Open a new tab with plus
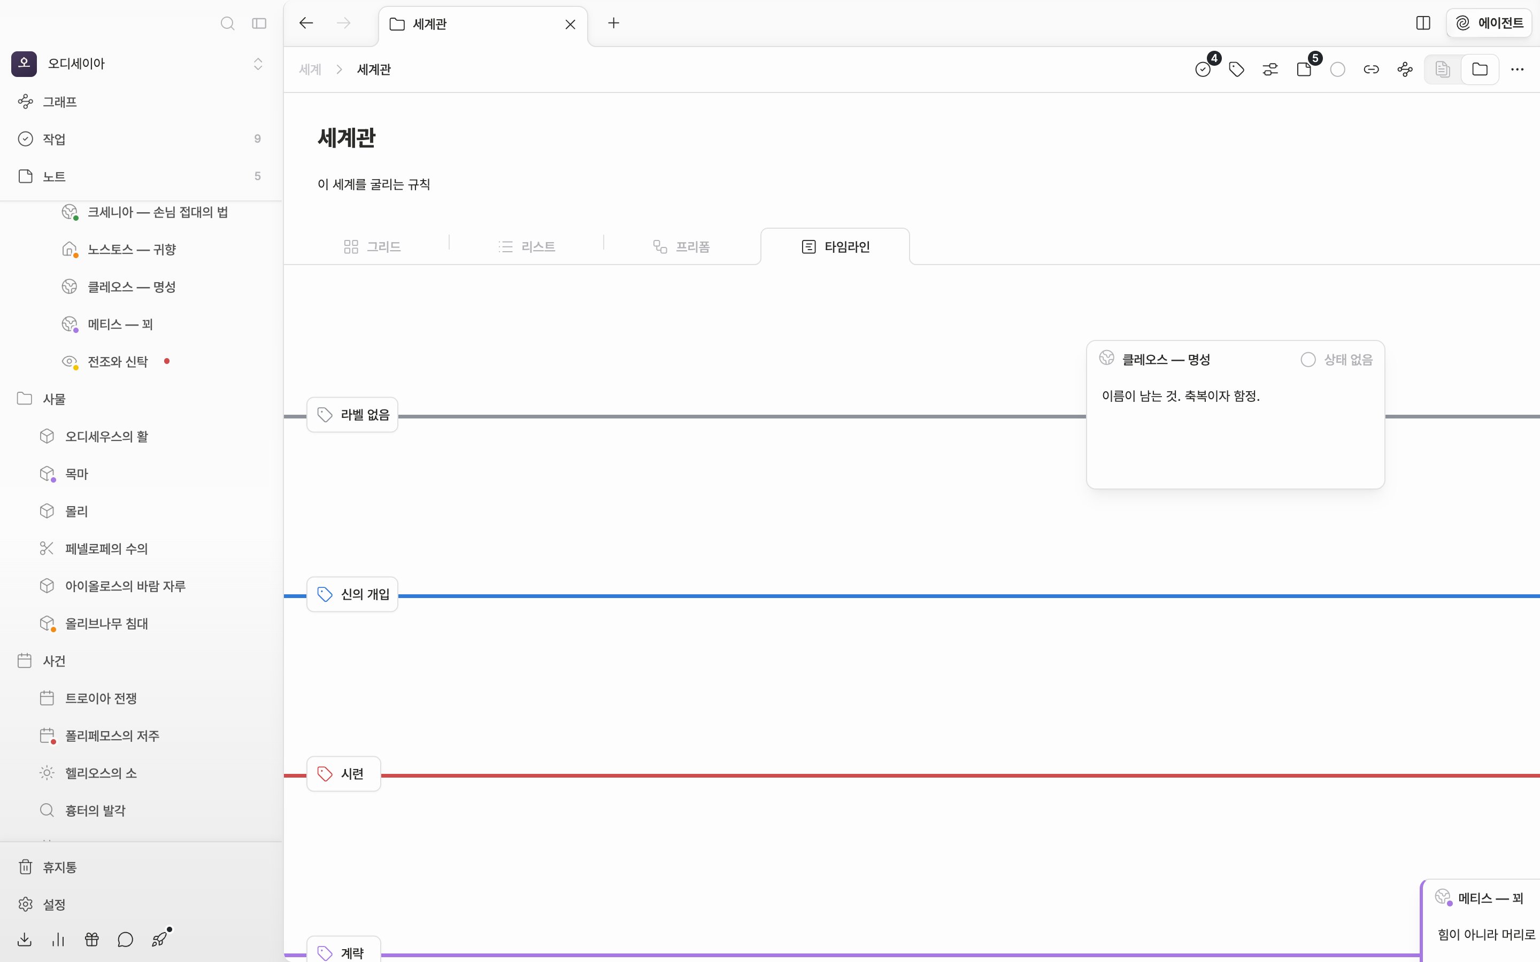Image resolution: width=1540 pixels, height=962 pixels. coord(613,23)
